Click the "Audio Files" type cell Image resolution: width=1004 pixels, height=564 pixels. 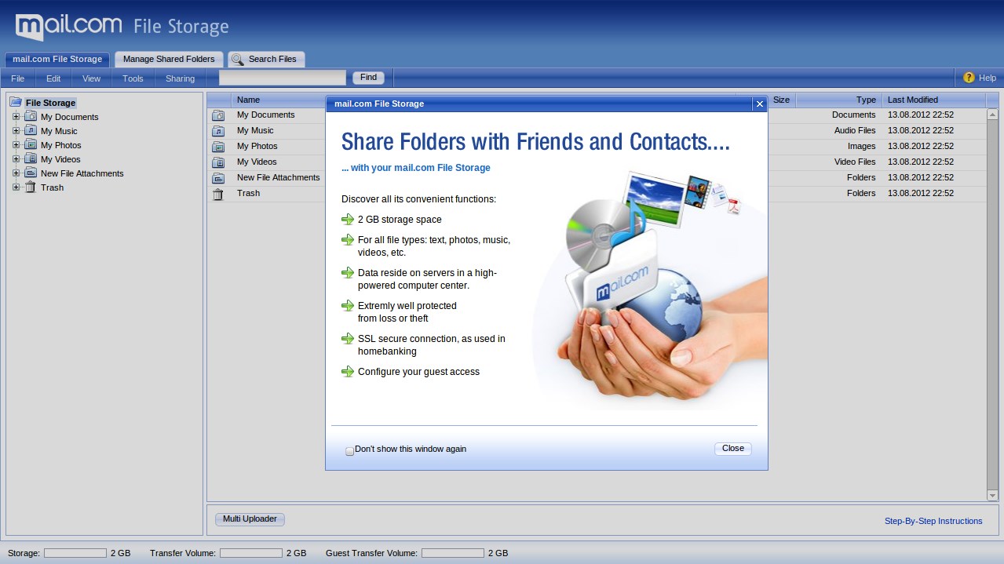pos(855,131)
